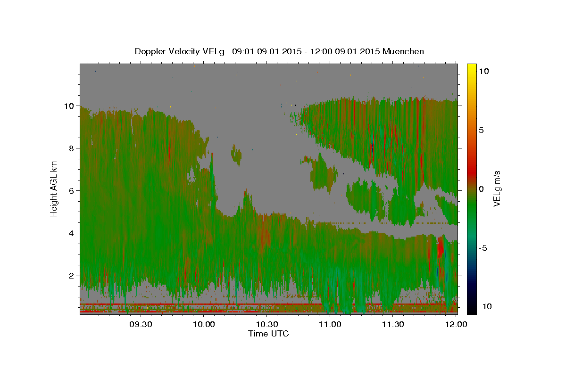Click the colorbar value 10 label
The height and width of the screenshot is (377, 566).
pyautogui.click(x=483, y=71)
